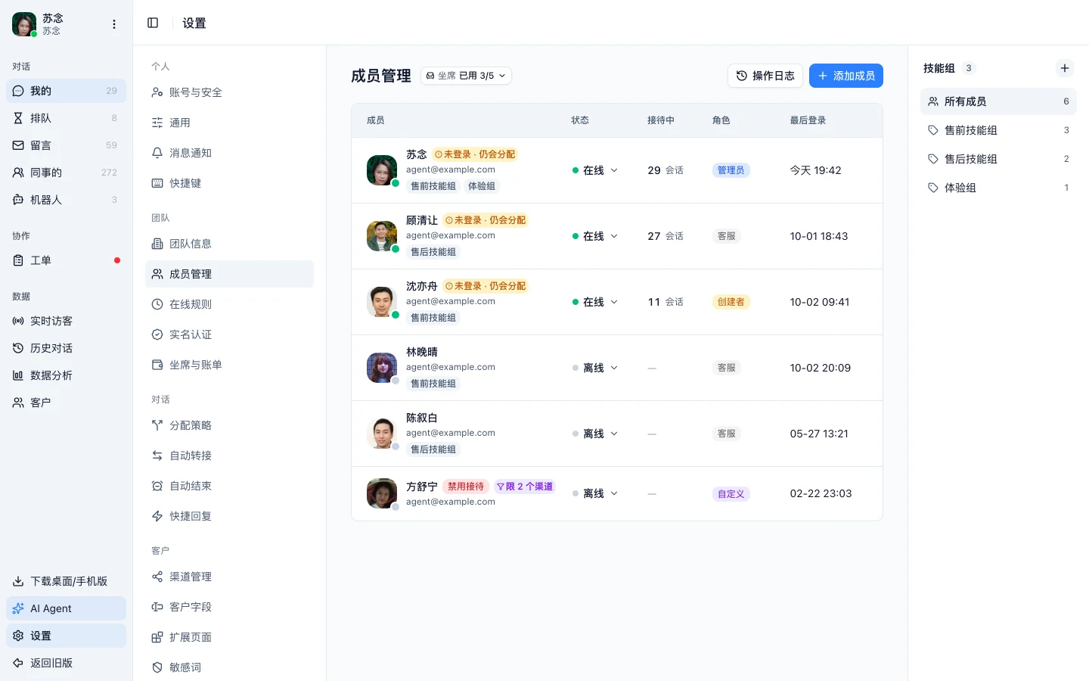Toggle the sidebar collapse icon
Viewport: 1089px width, 681px height.
point(153,23)
